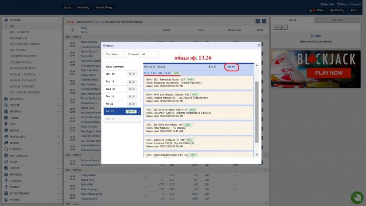Open the This Week period dropdown

[x=114, y=55]
